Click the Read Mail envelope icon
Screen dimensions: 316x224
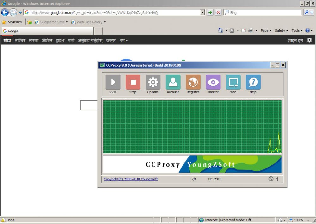tap(244, 31)
